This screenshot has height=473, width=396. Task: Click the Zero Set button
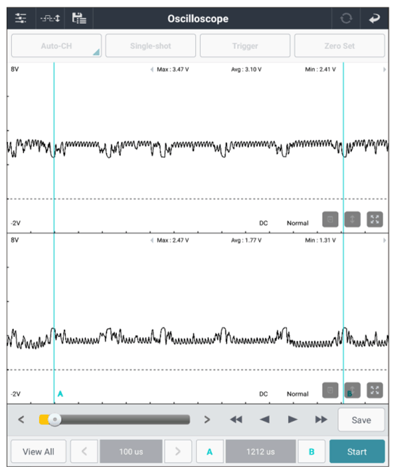(x=340, y=46)
